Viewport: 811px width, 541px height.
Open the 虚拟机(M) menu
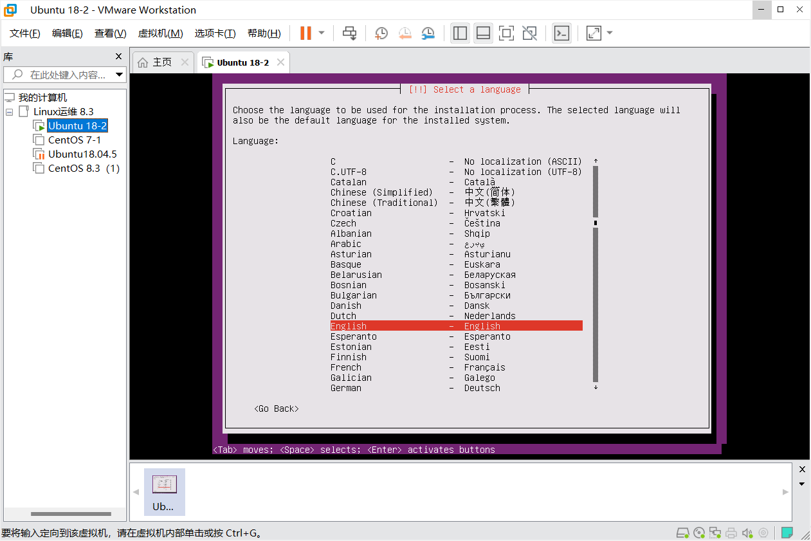161,33
